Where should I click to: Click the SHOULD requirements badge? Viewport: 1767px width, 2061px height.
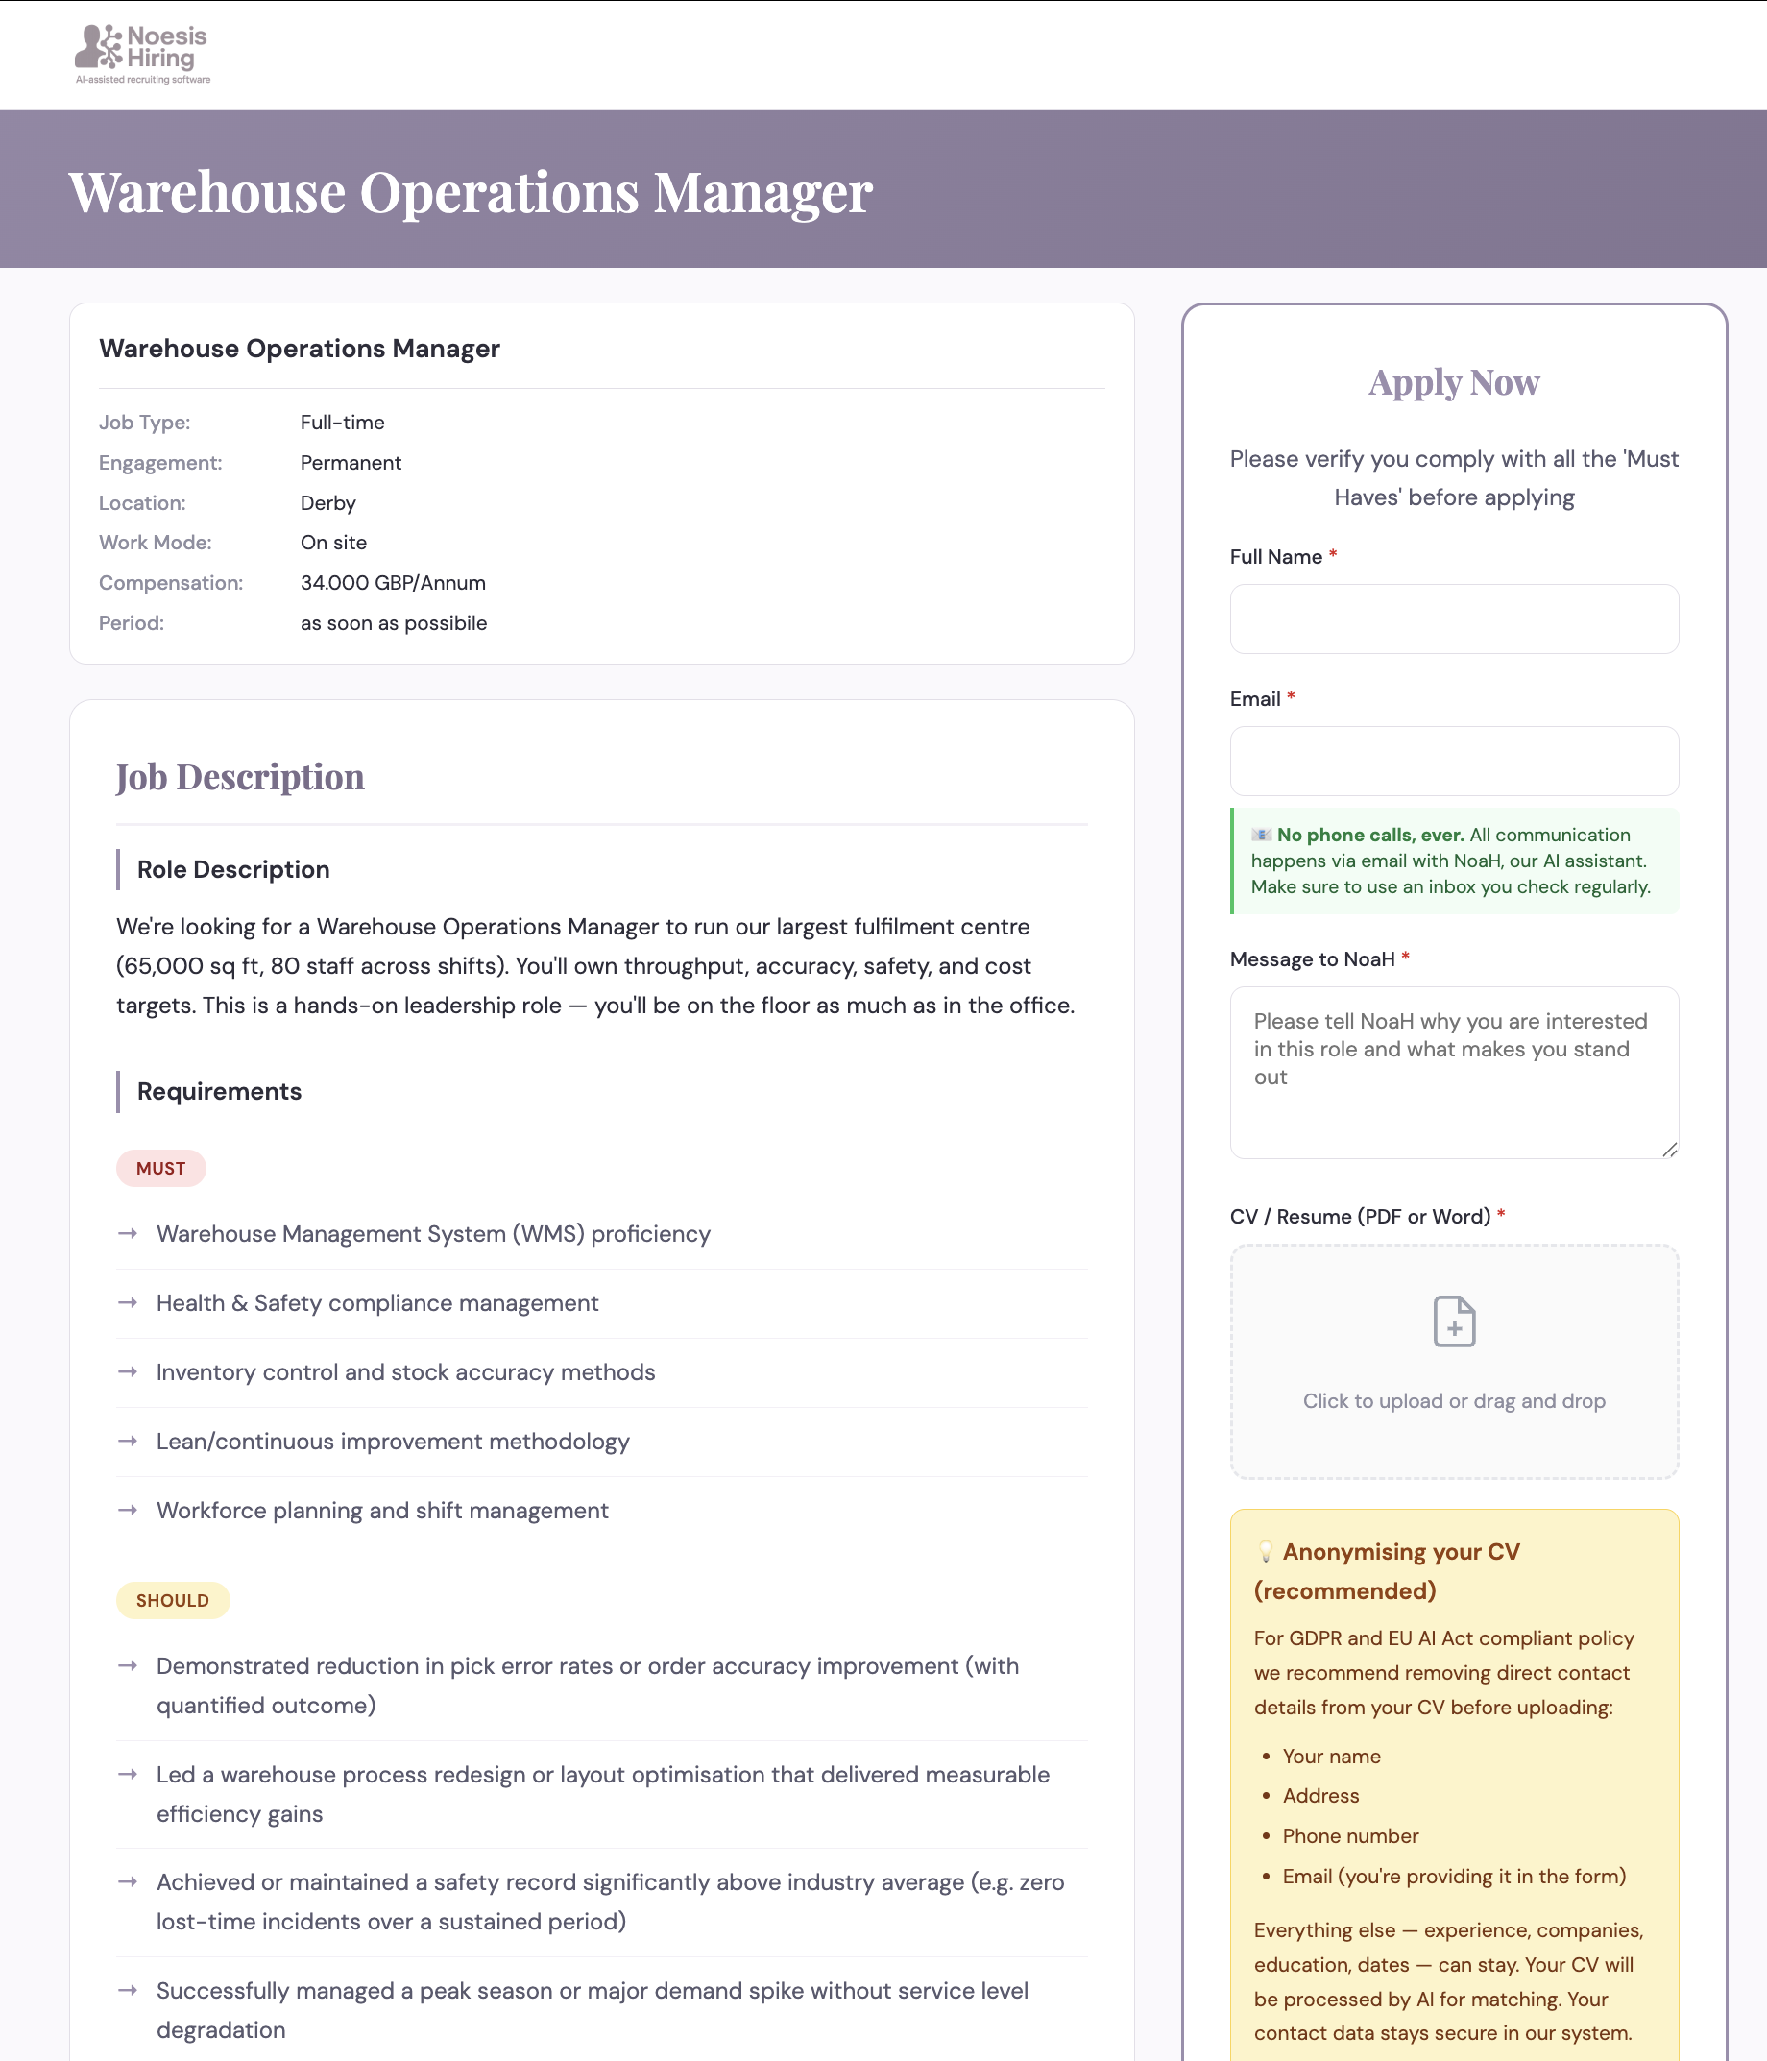click(173, 1600)
